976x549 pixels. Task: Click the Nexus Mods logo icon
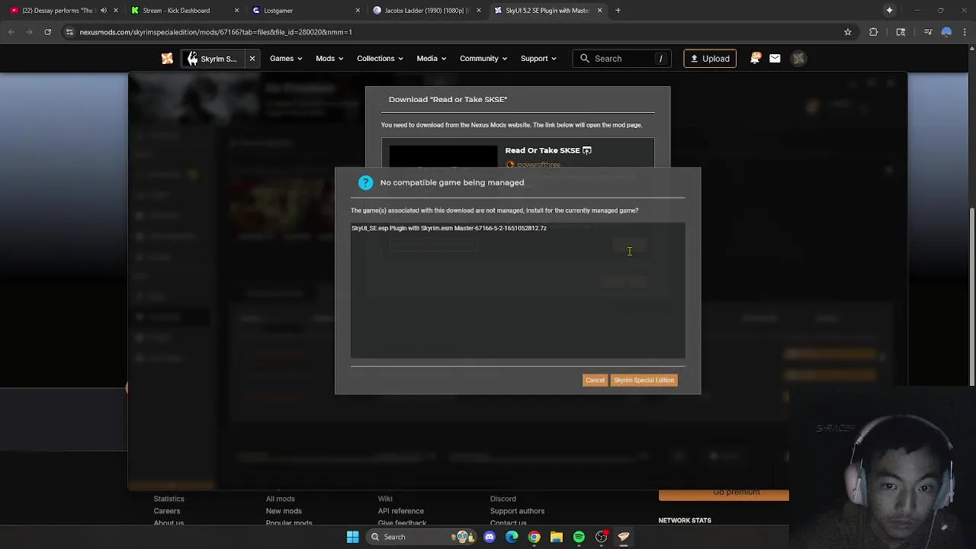point(167,59)
